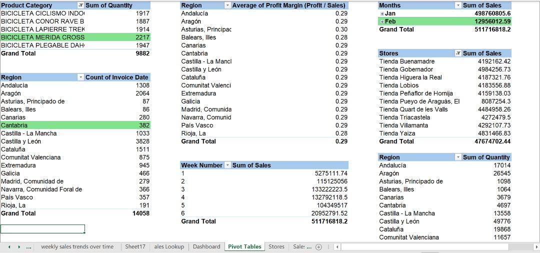Click the right ellipsis after the Sales tab

point(309,247)
